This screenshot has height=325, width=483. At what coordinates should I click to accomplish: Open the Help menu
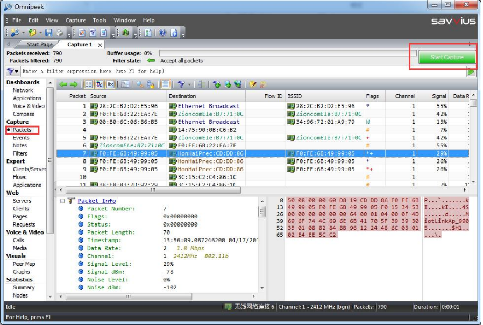tap(148, 20)
